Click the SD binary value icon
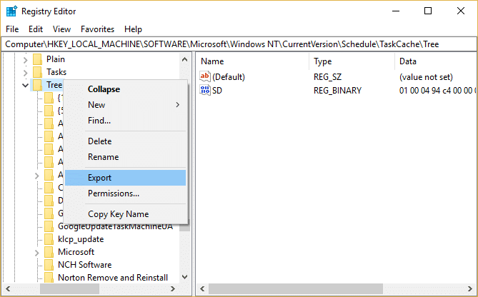Viewport: 478px width, 297px height. [x=206, y=91]
